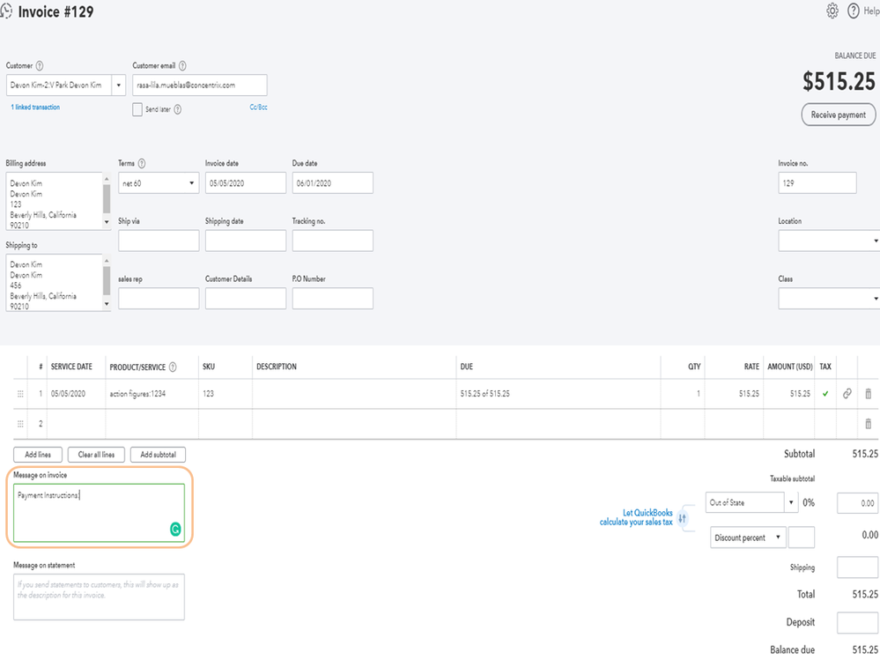Toggle the Send later checkbox

coord(137,109)
